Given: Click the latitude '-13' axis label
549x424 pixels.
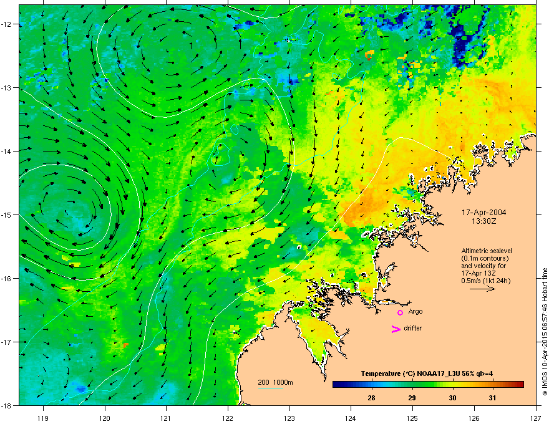Looking at the screenshot, I should coord(7,87).
